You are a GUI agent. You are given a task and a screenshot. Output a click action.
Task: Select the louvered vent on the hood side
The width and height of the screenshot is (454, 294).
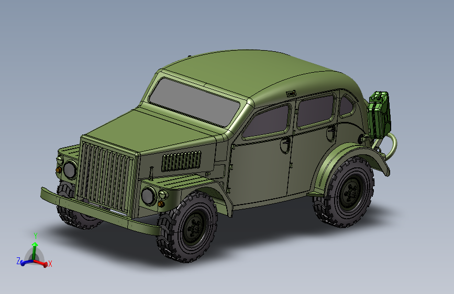click(x=181, y=161)
